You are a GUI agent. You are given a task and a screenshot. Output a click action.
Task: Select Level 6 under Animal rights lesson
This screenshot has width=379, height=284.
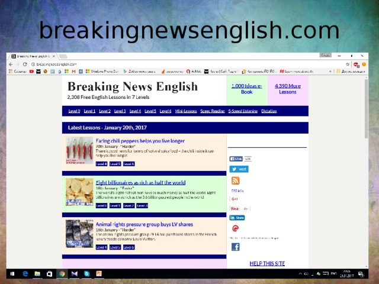pyautogui.click(x=129, y=247)
